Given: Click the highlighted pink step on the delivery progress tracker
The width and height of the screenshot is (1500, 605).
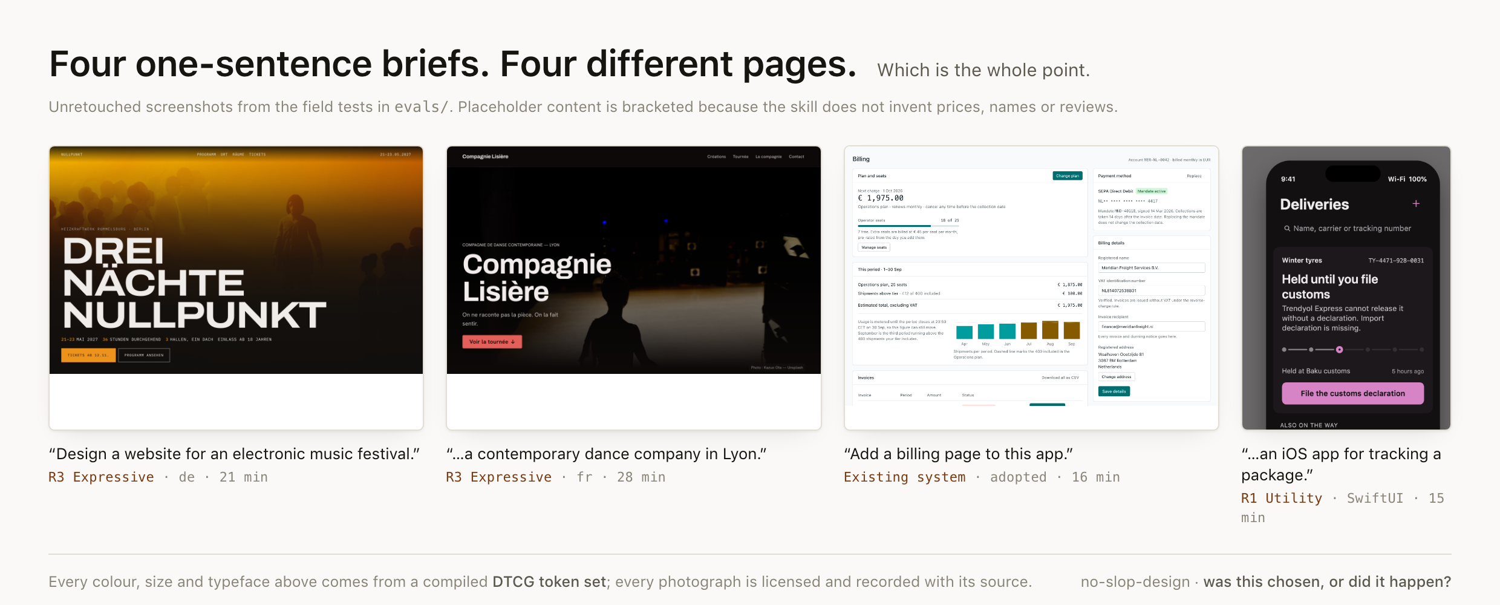Looking at the screenshot, I should (x=1339, y=350).
